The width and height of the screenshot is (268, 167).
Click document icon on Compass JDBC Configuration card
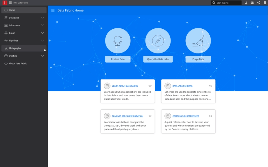click(107, 116)
